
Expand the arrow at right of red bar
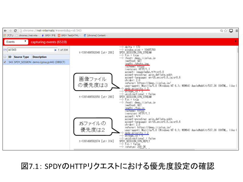point(236,41)
